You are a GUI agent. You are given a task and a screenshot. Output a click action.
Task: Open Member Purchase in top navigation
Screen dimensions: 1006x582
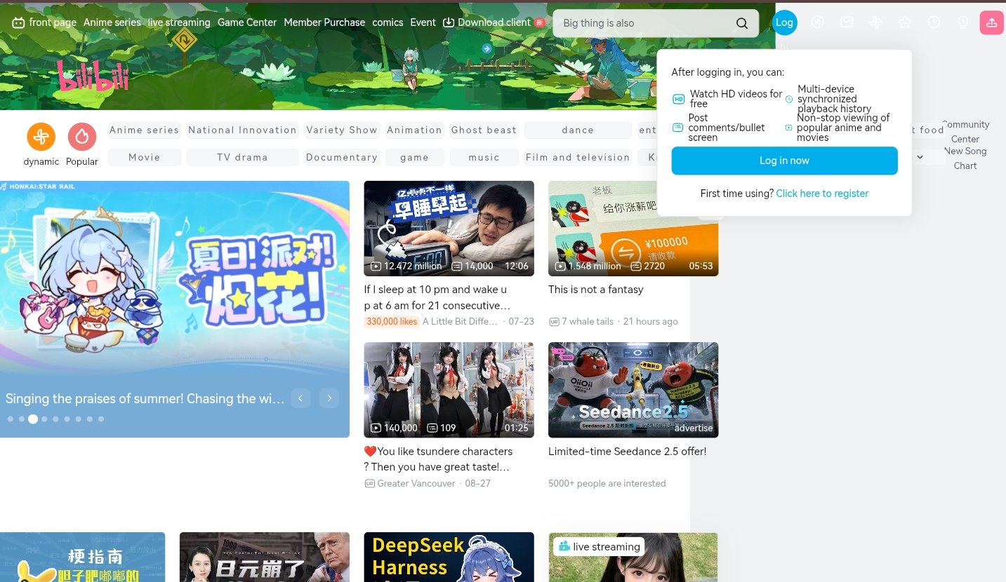(324, 22)
